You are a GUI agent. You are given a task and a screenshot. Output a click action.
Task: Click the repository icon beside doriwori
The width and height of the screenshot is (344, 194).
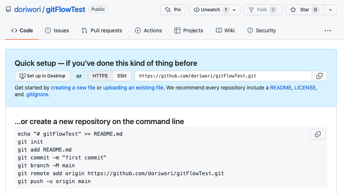[8, 10]
